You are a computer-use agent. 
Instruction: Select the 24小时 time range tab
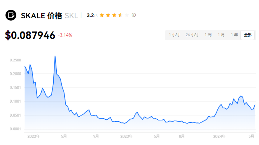(192, 35)
